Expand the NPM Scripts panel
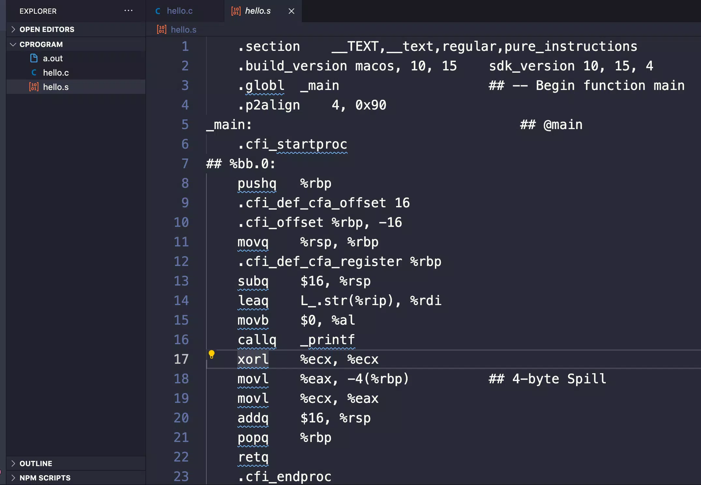Image resolution: width=701 pixels, height=485 pixels. (76, 478)
